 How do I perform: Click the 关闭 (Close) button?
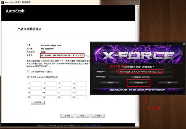point(82,116)
